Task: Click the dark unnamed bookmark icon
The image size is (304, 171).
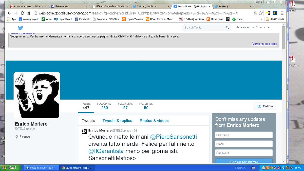Action: pyautogui.click(x=228, y=19)
